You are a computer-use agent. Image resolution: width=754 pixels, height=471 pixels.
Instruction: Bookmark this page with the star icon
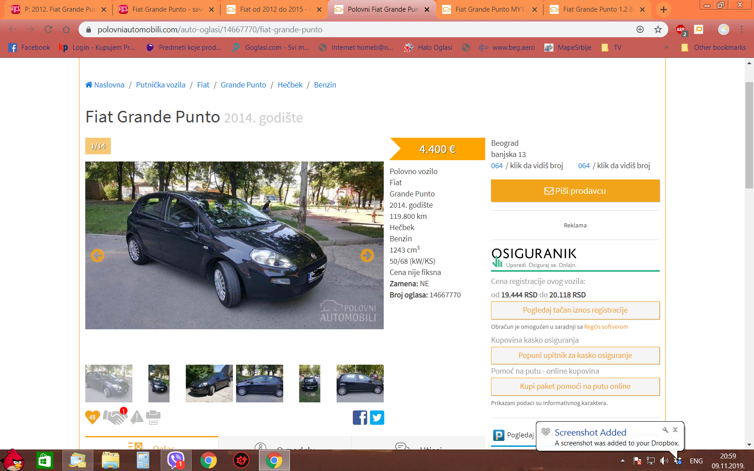658,30
